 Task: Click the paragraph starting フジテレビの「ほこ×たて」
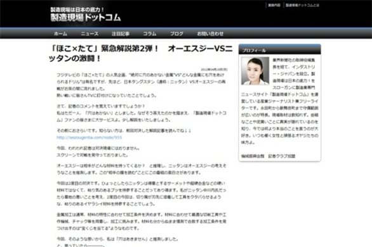(142, 85)
